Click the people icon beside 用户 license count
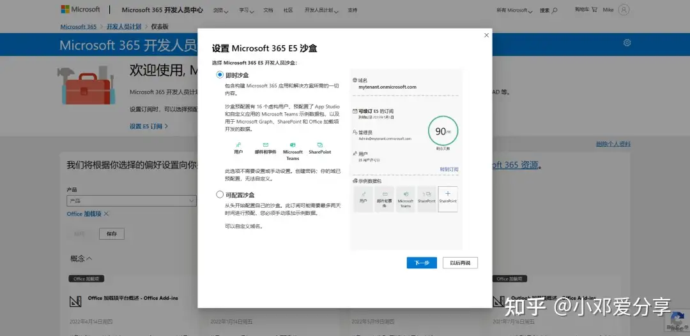The image size is (690, 336). 355,154
